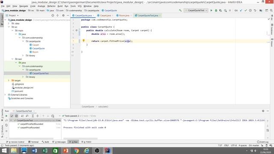Open the CarpetQuoteTest run configuration dropdown

196,10
